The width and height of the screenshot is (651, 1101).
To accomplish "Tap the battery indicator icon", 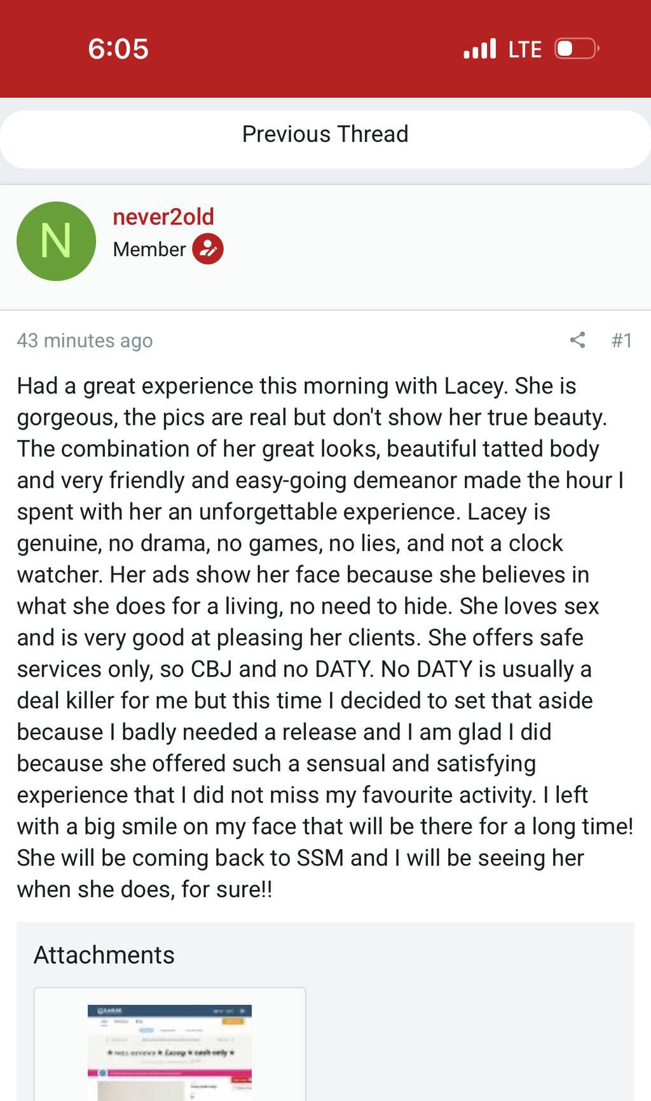I will coord(576,49).
